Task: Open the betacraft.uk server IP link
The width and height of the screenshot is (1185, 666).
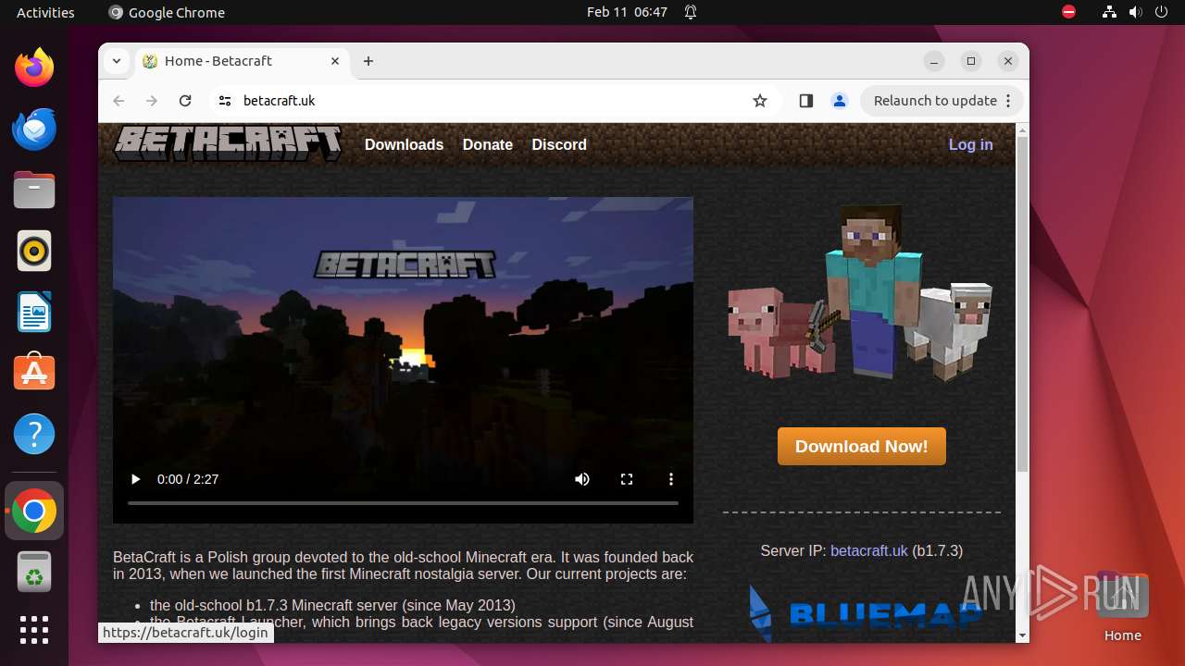Action: [869, 550]
